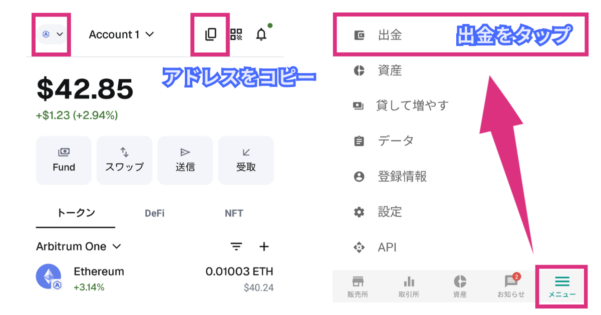Open the QR code scanner icon

(x=236, y=34)
